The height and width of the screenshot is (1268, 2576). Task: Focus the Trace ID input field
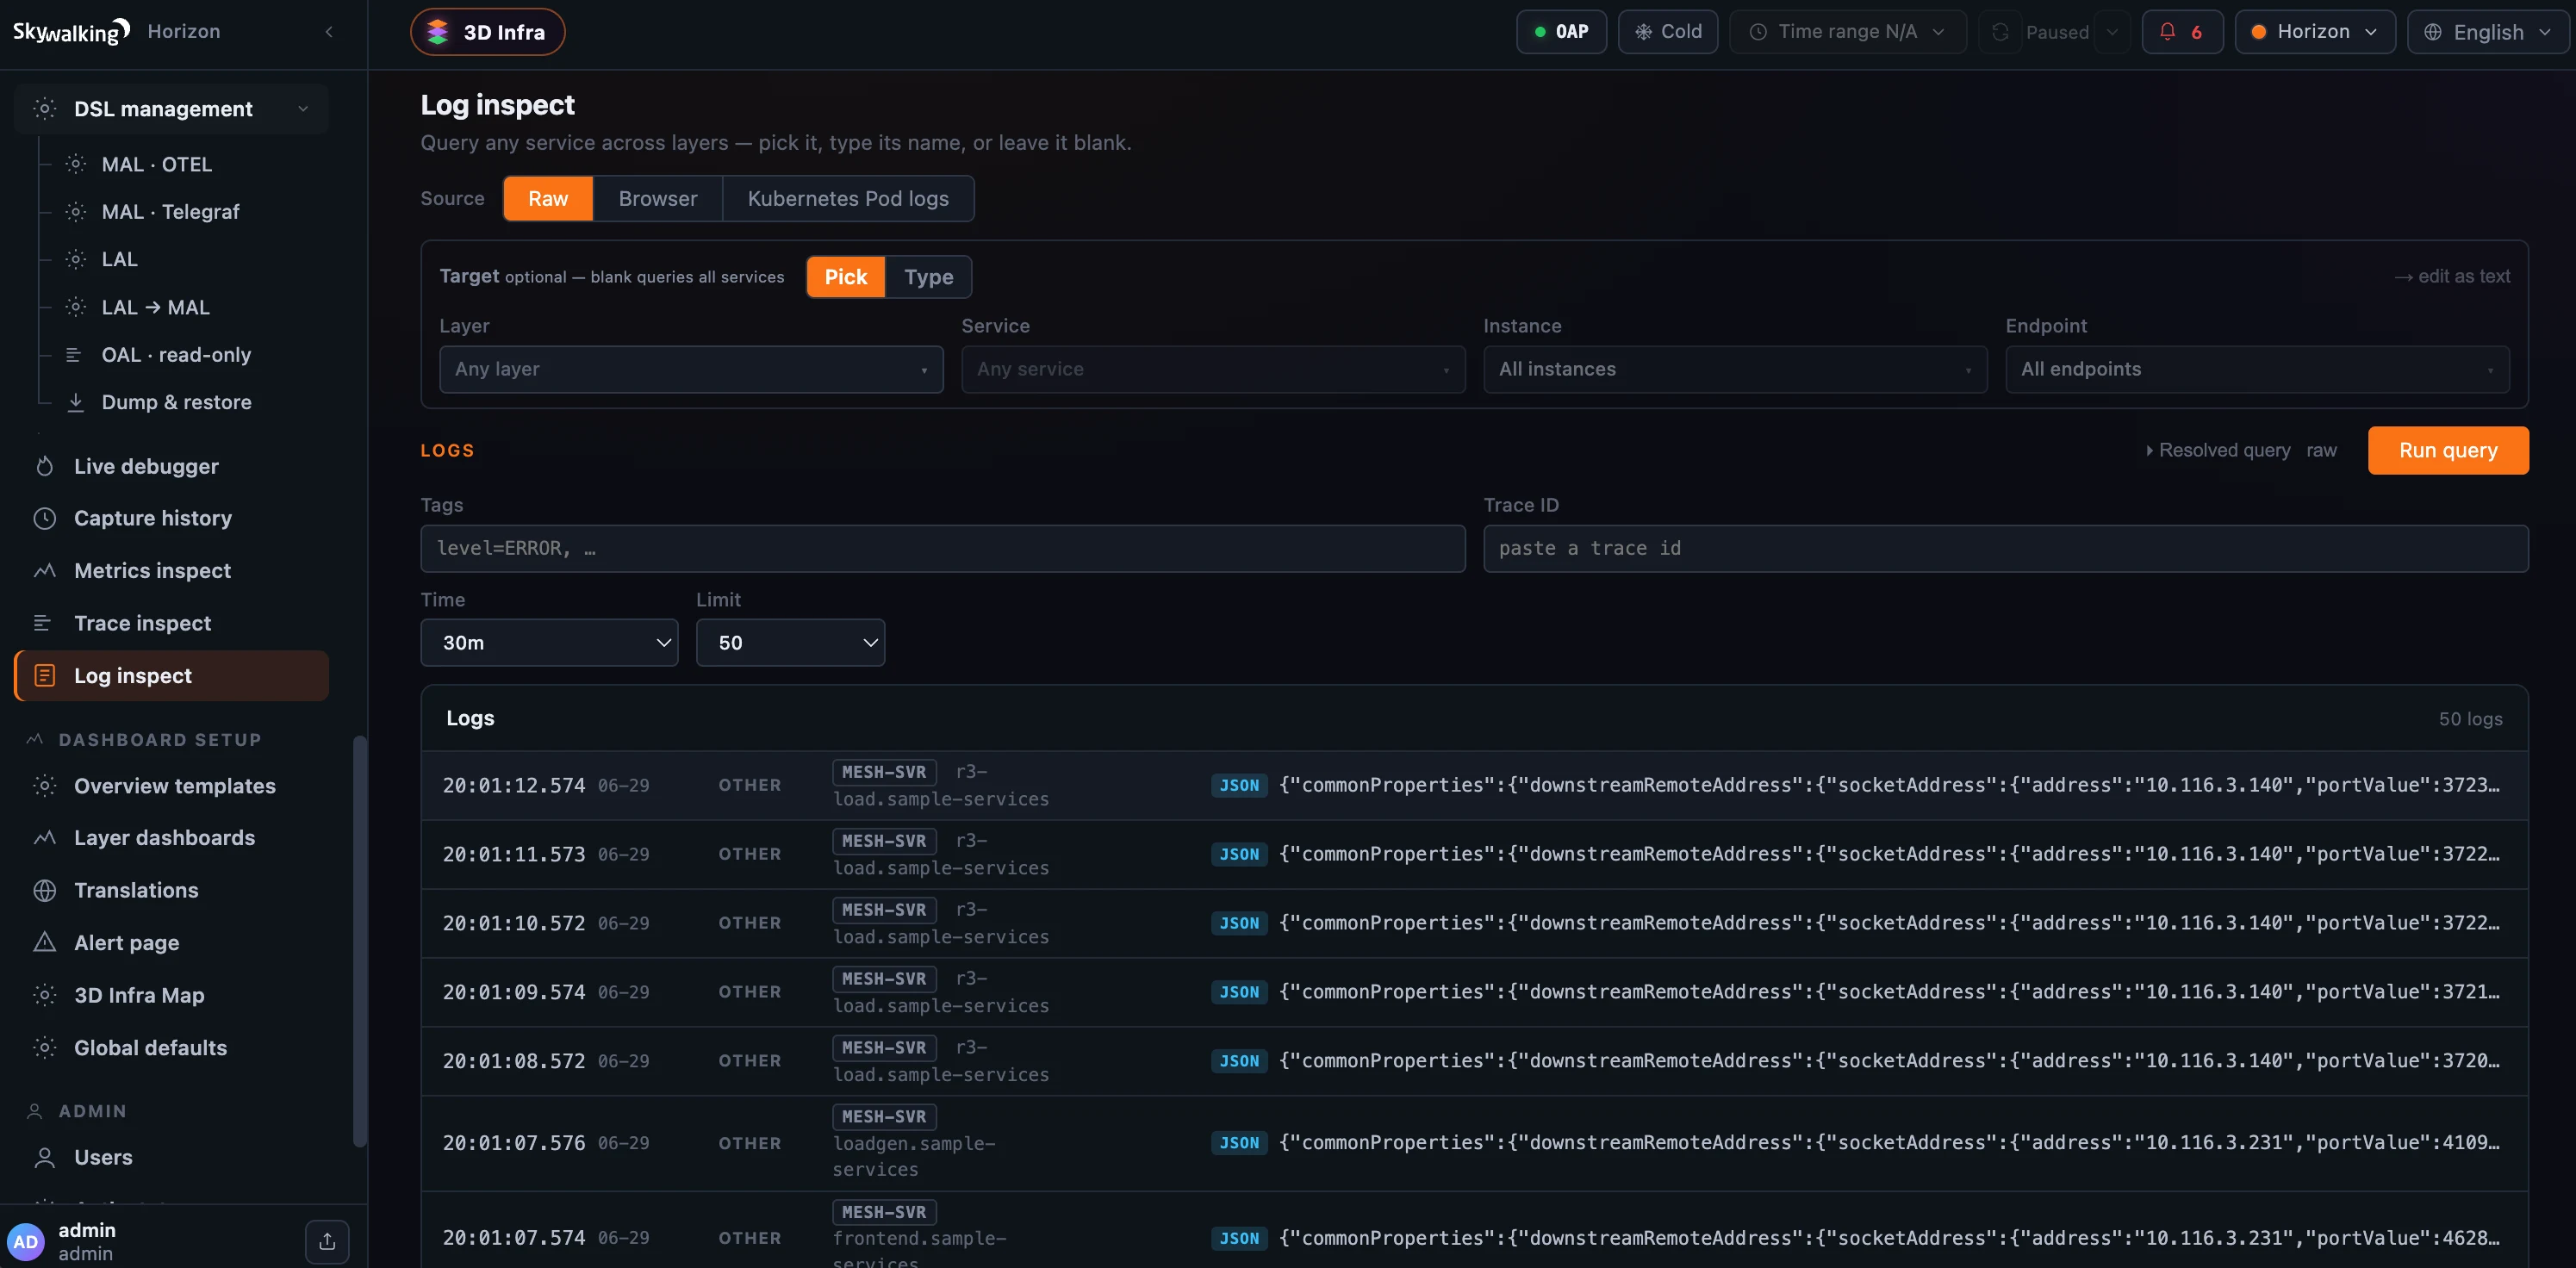pos(2006,548)
